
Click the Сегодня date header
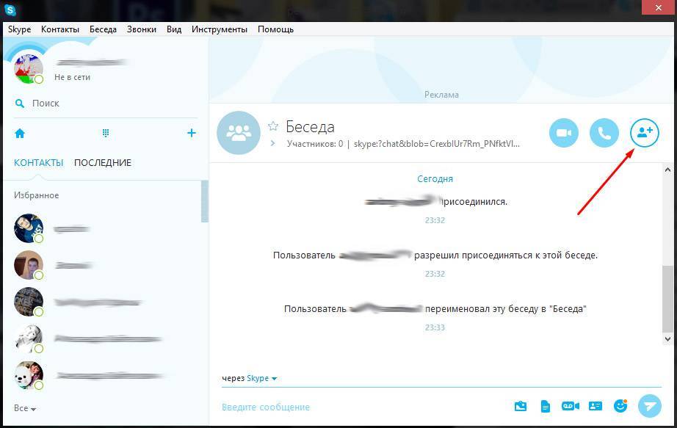435,179
